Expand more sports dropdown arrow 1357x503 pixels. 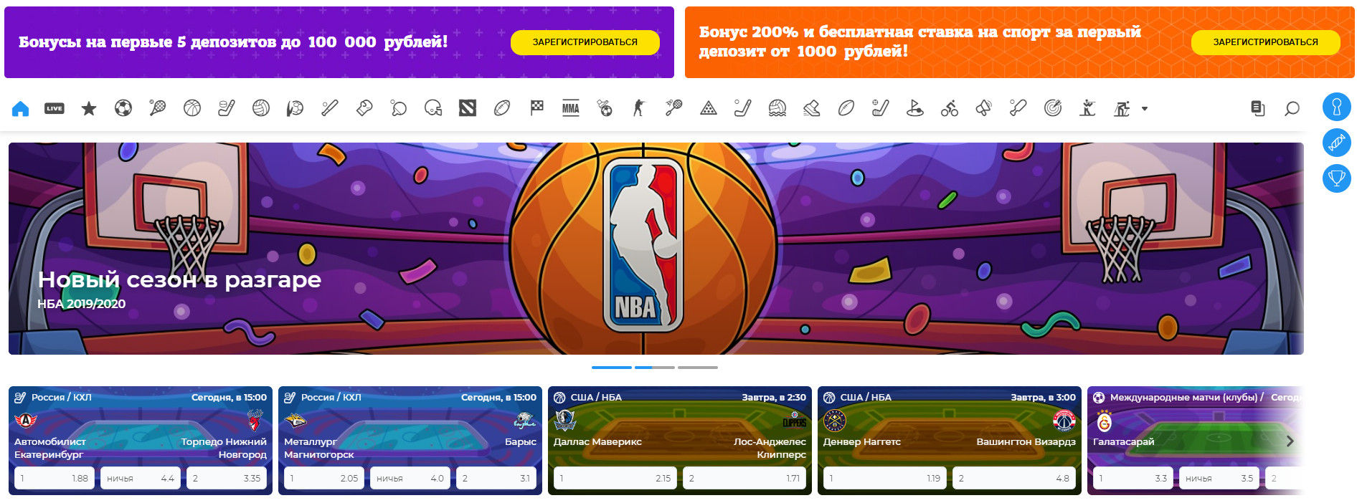coord(1145,109)
